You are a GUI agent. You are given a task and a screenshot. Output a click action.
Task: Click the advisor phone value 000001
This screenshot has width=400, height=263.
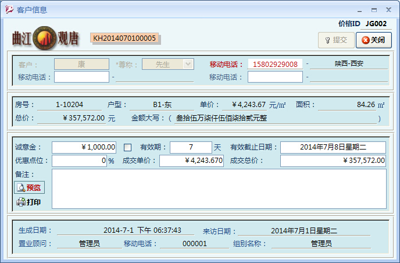194,243
